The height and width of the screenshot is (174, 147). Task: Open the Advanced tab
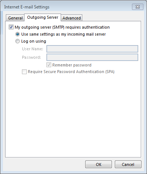72,18
